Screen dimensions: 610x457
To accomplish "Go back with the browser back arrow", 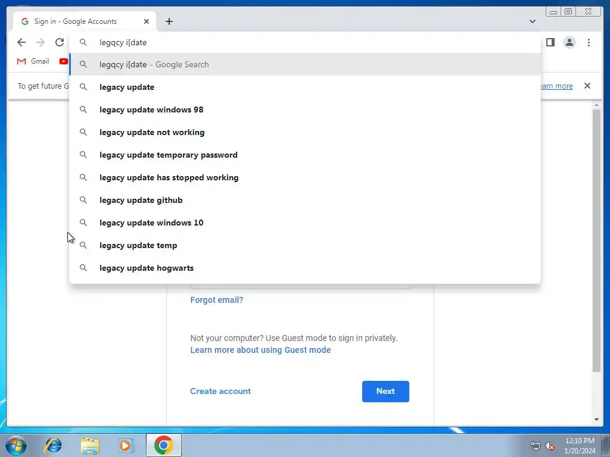I will [x=21, y=42].
